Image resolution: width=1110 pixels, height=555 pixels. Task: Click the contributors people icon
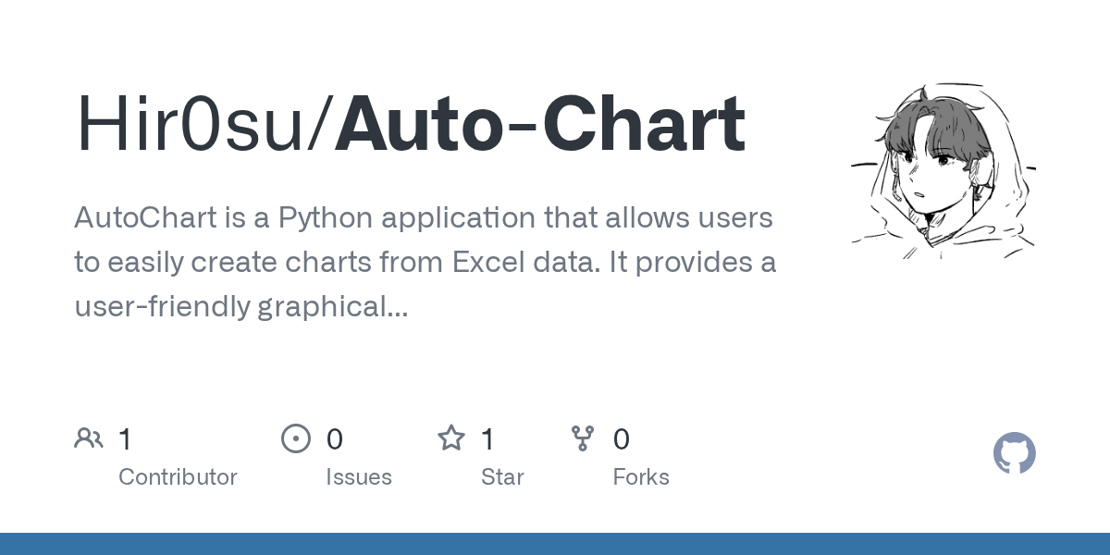pyautogui.click(x=89, y=438)
